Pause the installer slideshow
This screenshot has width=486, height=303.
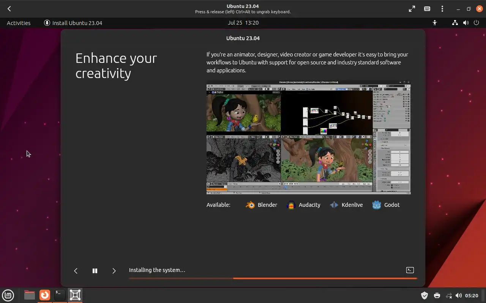click(x=95, y=270)
